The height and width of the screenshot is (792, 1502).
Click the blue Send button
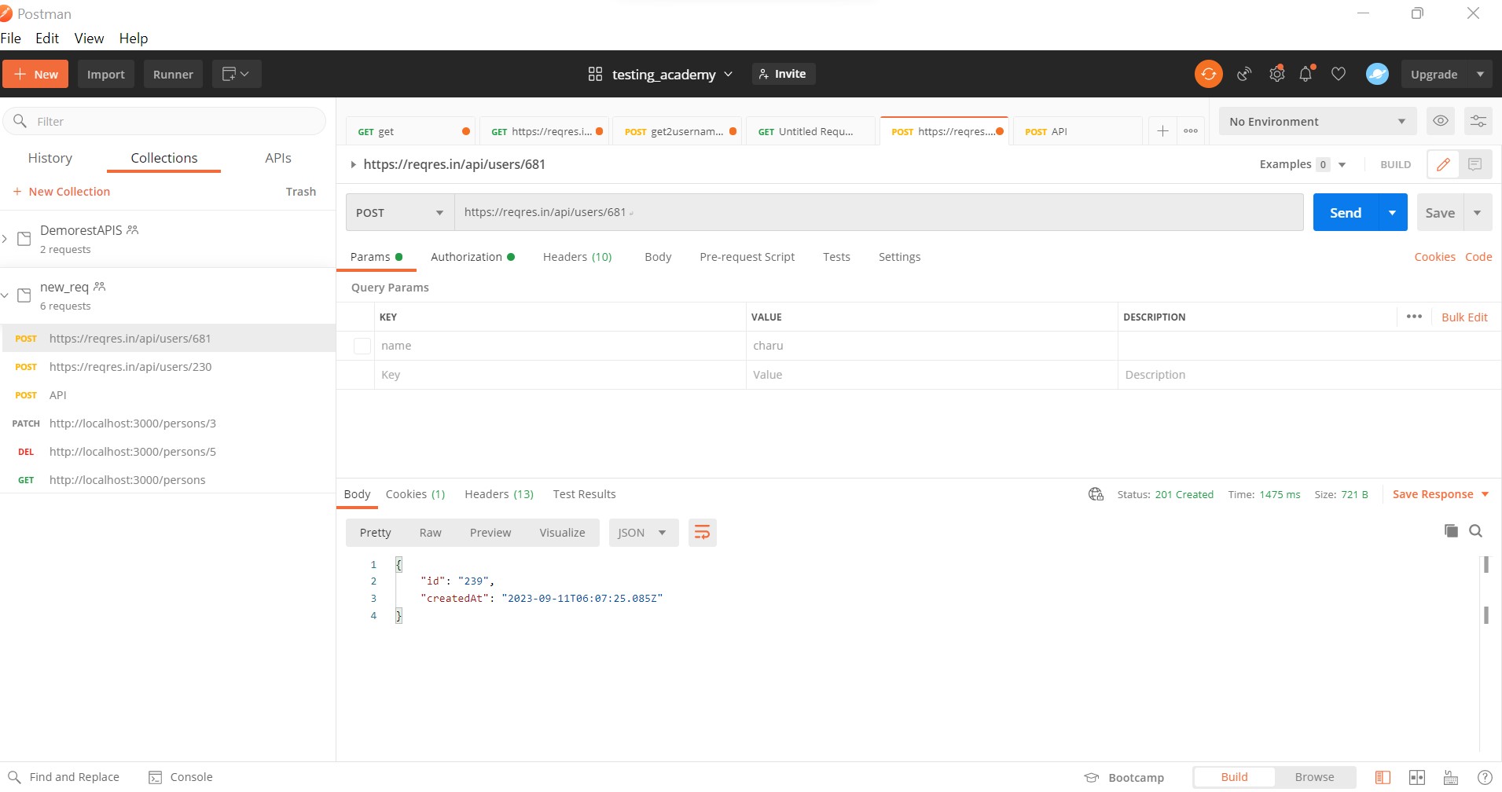1346,212
